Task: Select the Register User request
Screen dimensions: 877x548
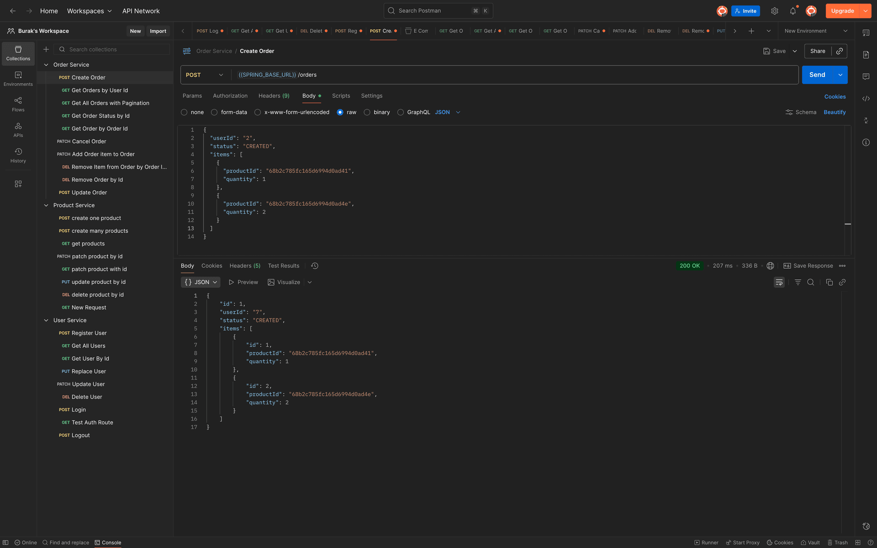Action: [87, 333]
